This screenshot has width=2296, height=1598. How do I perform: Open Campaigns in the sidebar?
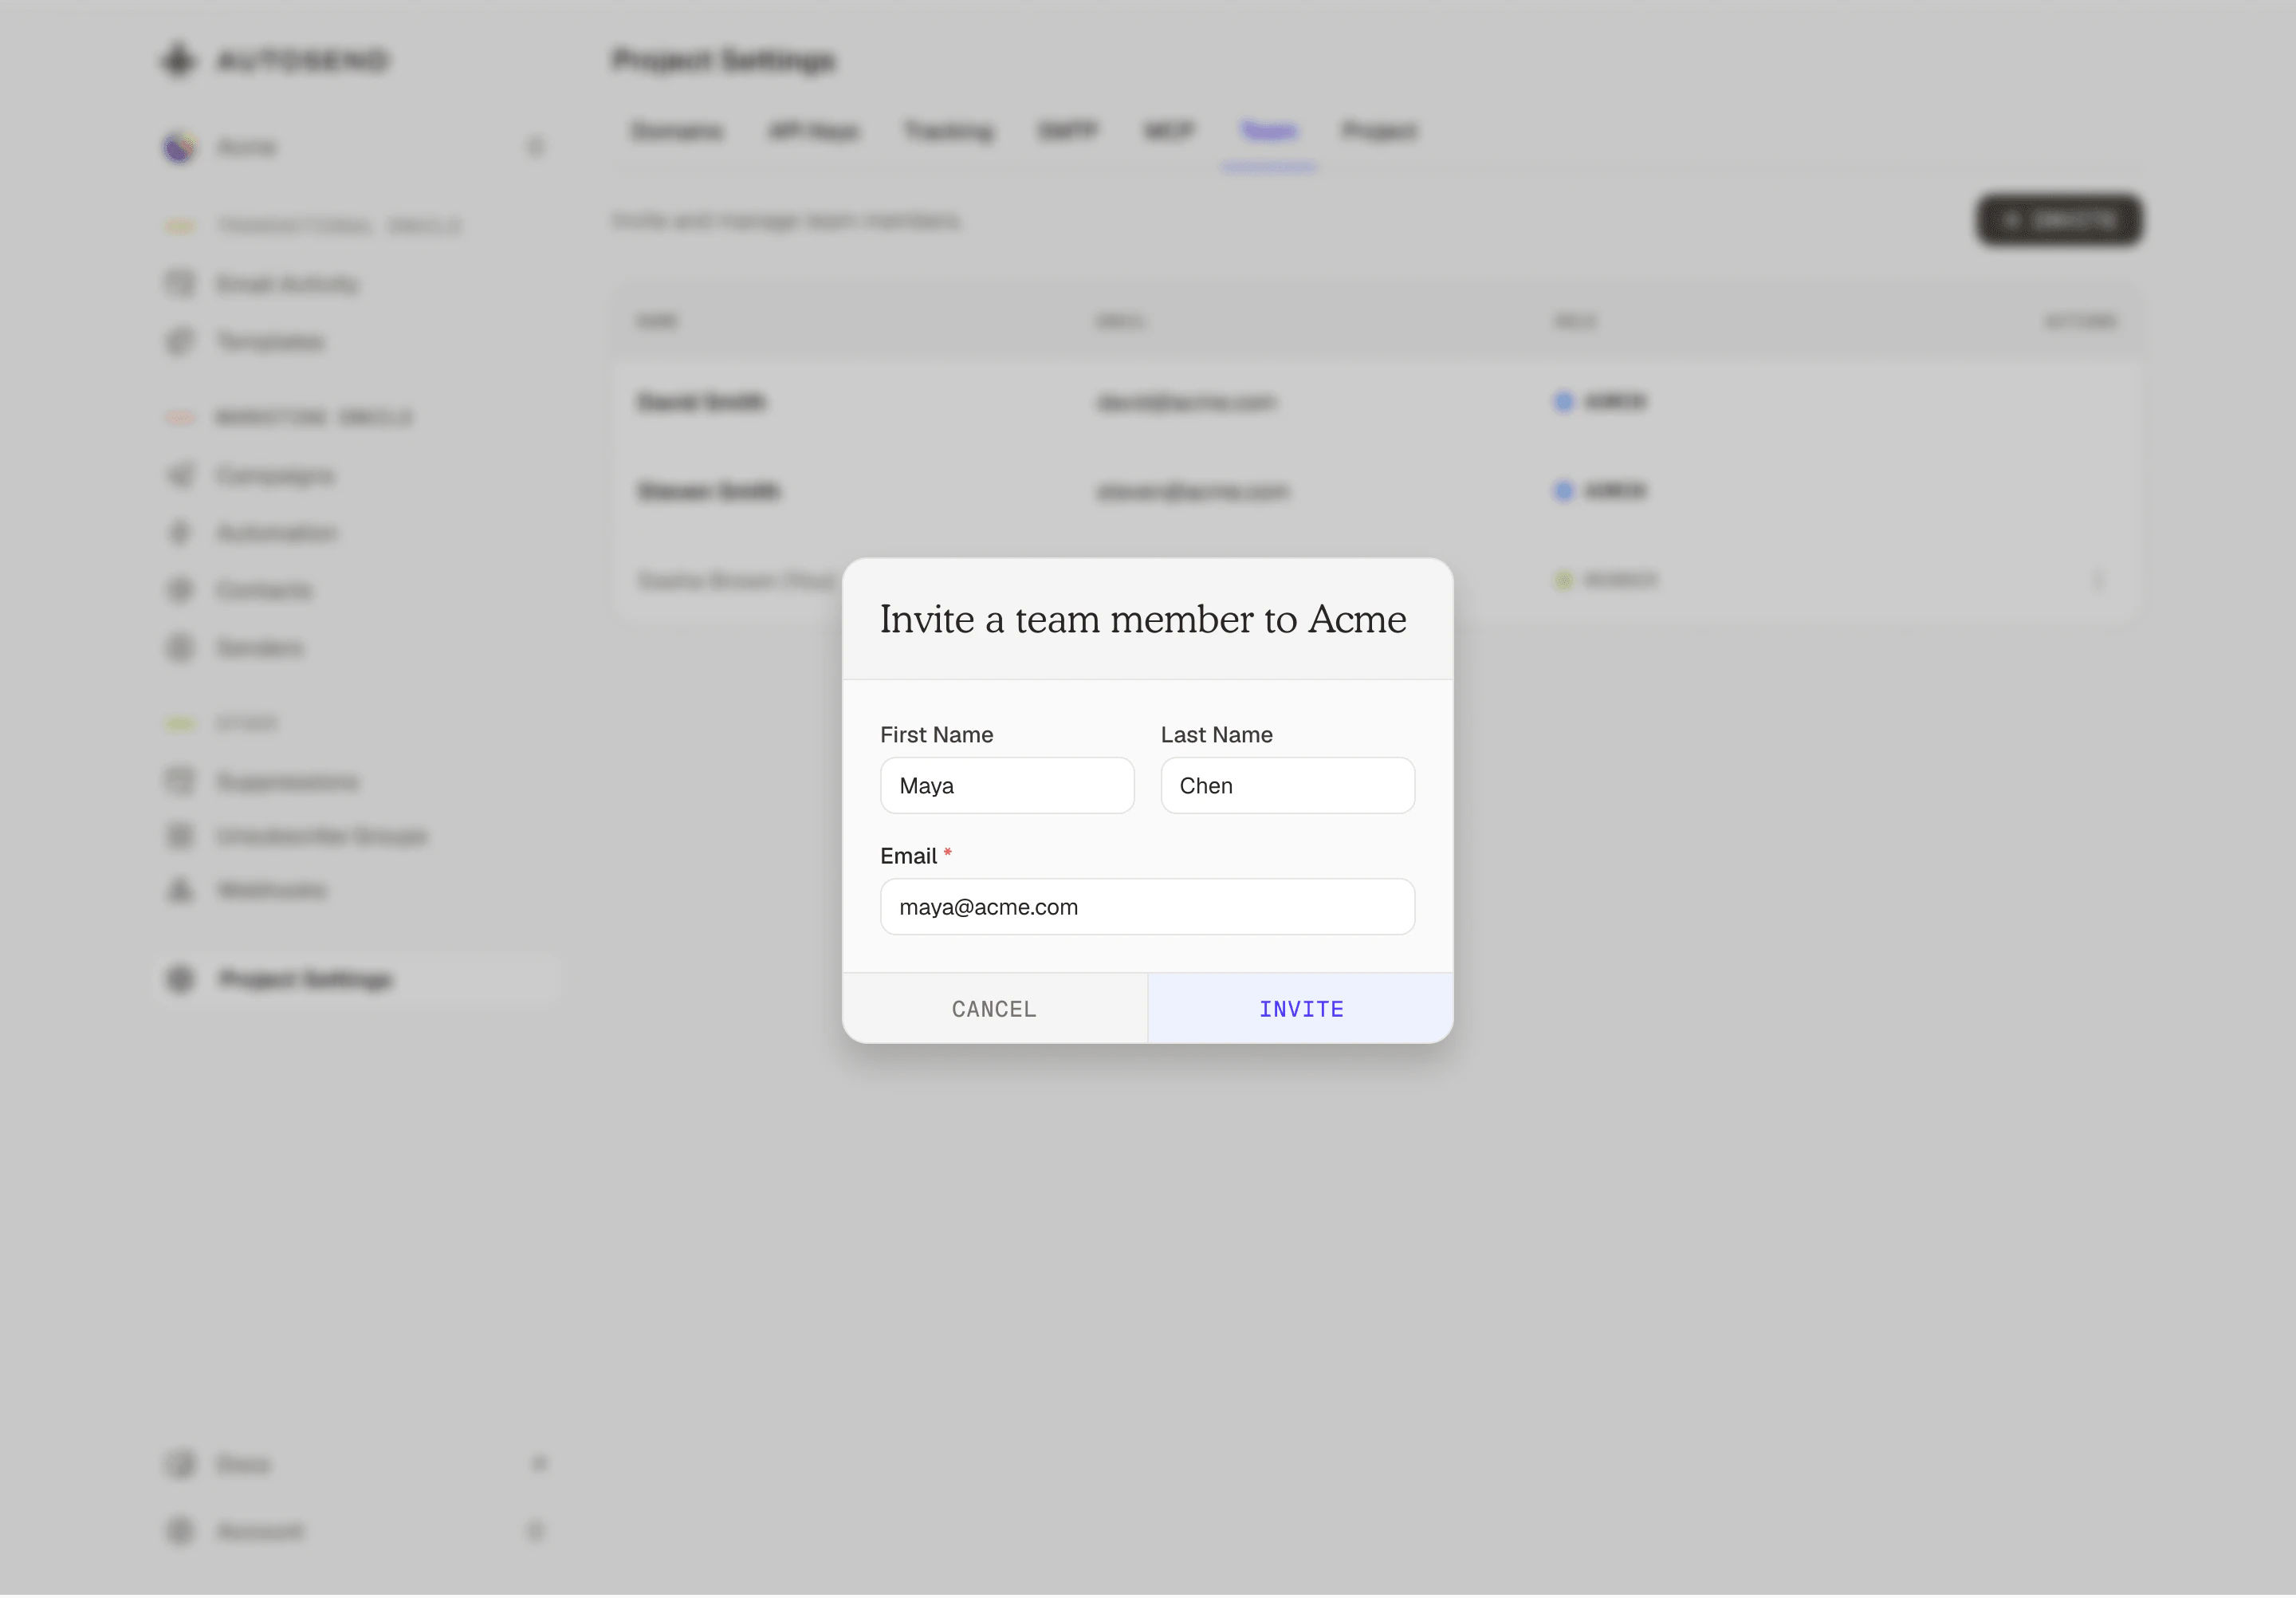pos(276,475)
